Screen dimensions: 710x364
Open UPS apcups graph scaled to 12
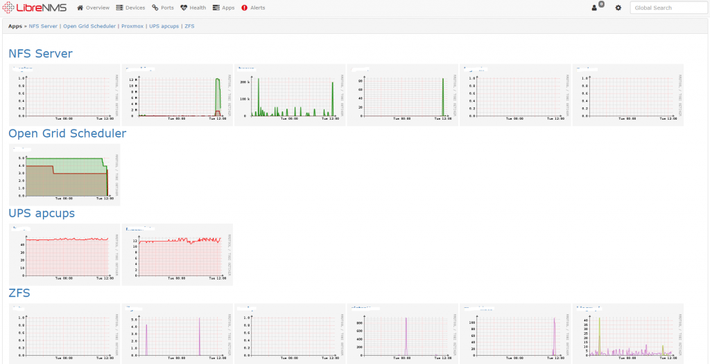pyautogui.click(x=177, y=255)
